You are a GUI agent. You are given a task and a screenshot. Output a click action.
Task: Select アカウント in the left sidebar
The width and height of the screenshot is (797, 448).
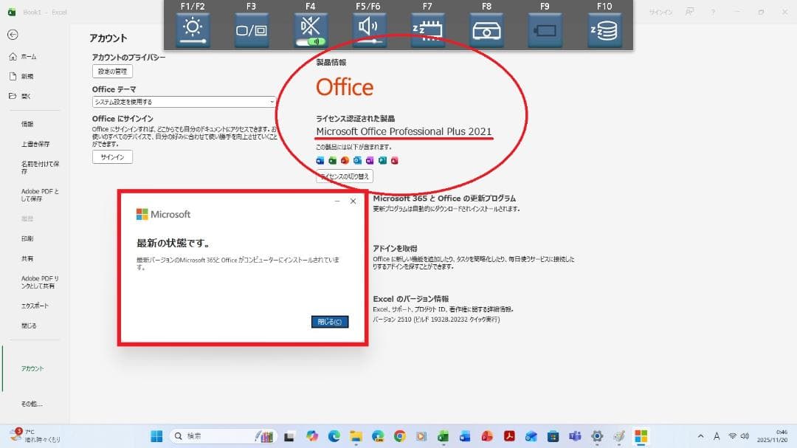[32, 368]
